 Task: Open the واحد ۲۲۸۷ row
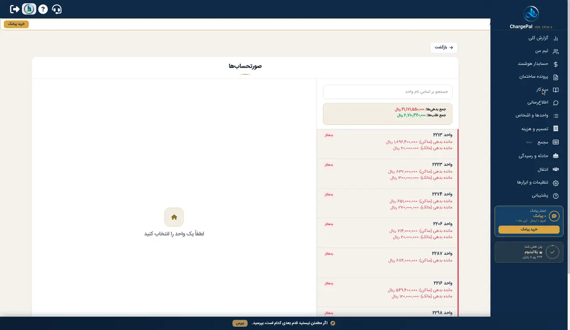point(387,263)
